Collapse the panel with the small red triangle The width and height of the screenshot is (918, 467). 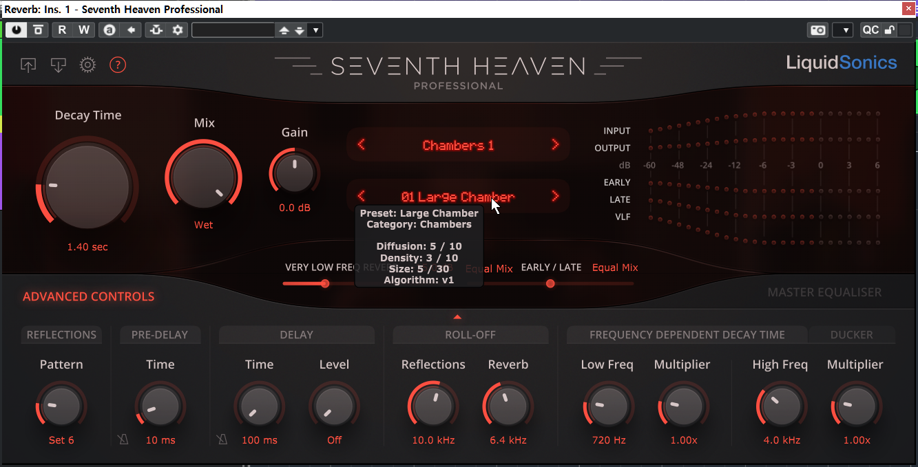point(457,317)
